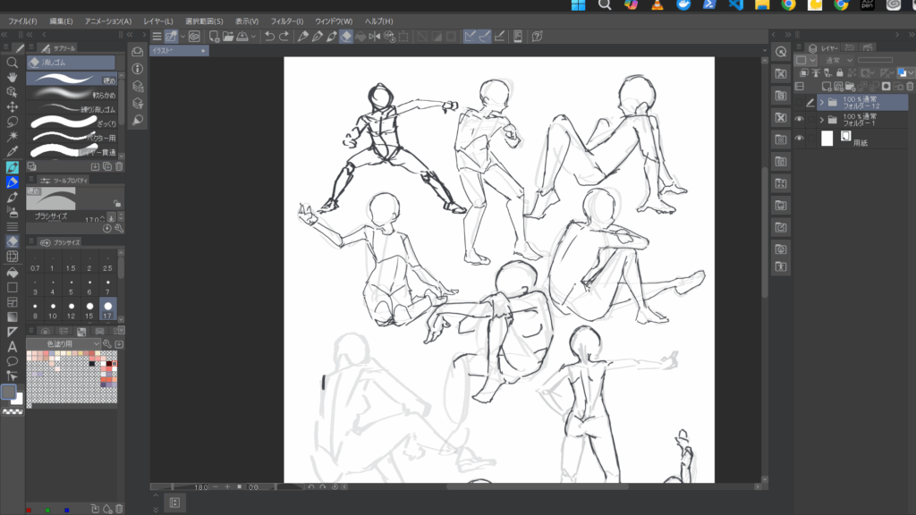This screenshot has width=916, height=515.
Task: Select the Hand move tool
Action: [13, 77]
